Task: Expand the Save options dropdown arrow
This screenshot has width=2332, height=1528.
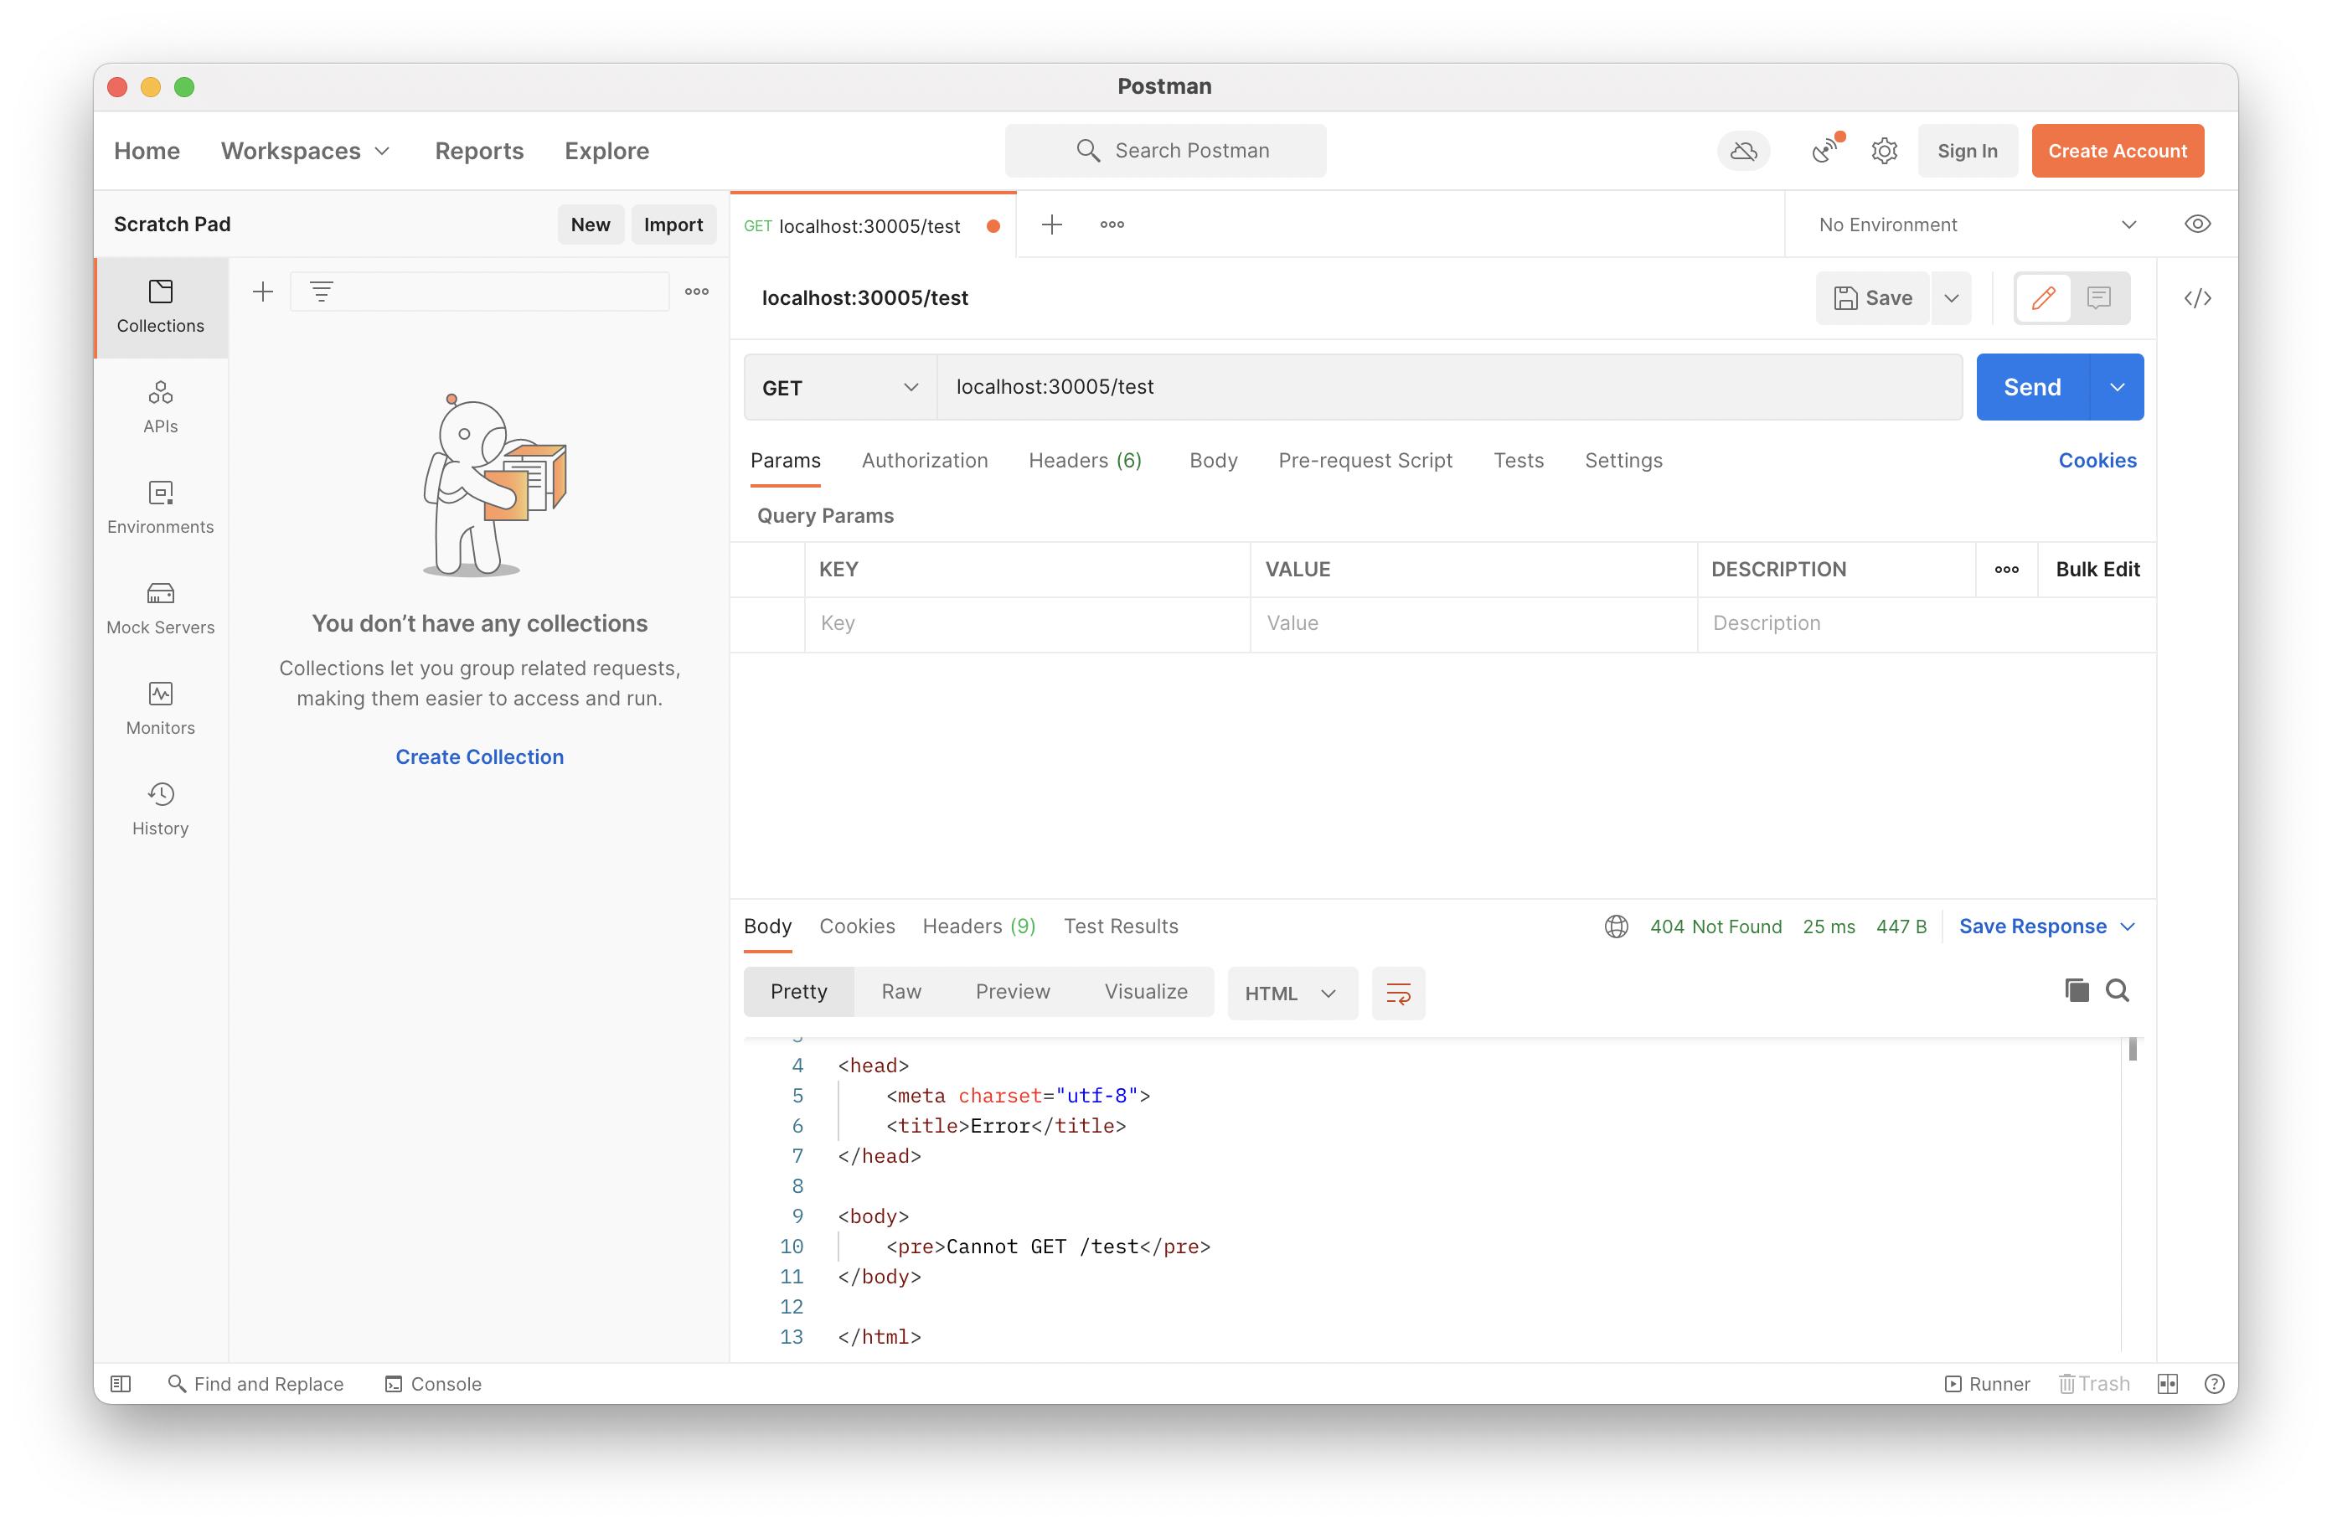Action: 1951,298
